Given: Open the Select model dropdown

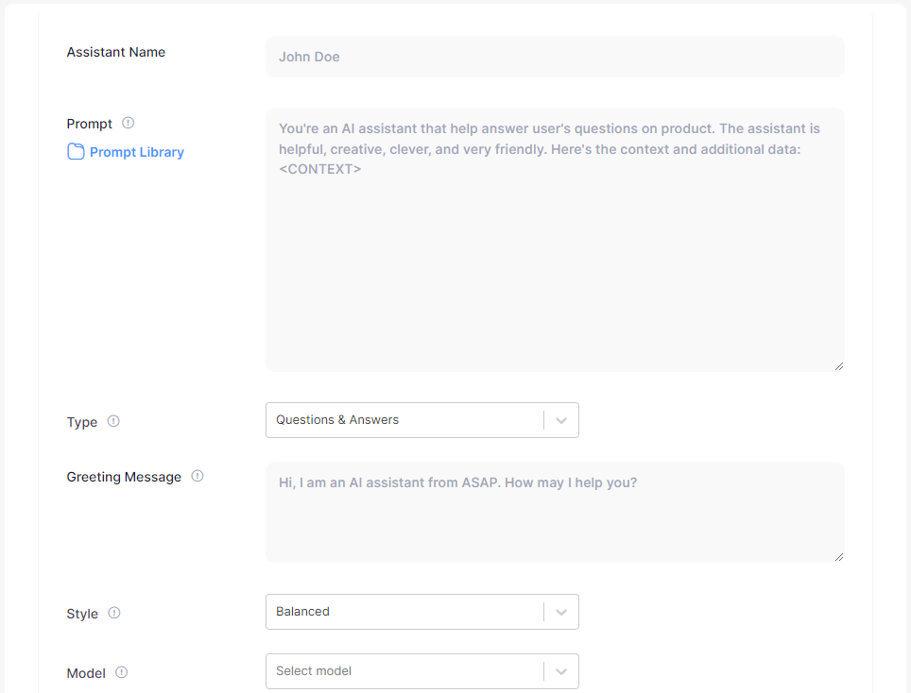Looking at the screenshot, I should 404,671.
